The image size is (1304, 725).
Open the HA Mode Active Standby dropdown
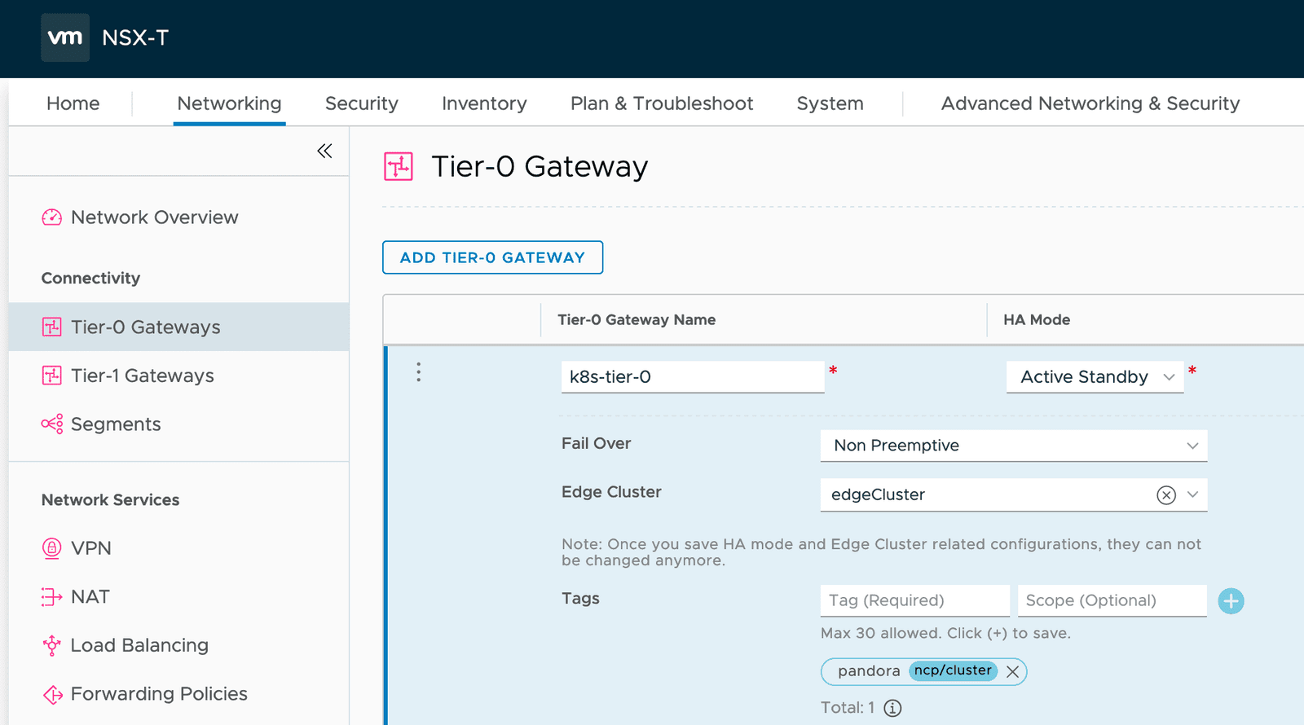tap(1095, 377)
